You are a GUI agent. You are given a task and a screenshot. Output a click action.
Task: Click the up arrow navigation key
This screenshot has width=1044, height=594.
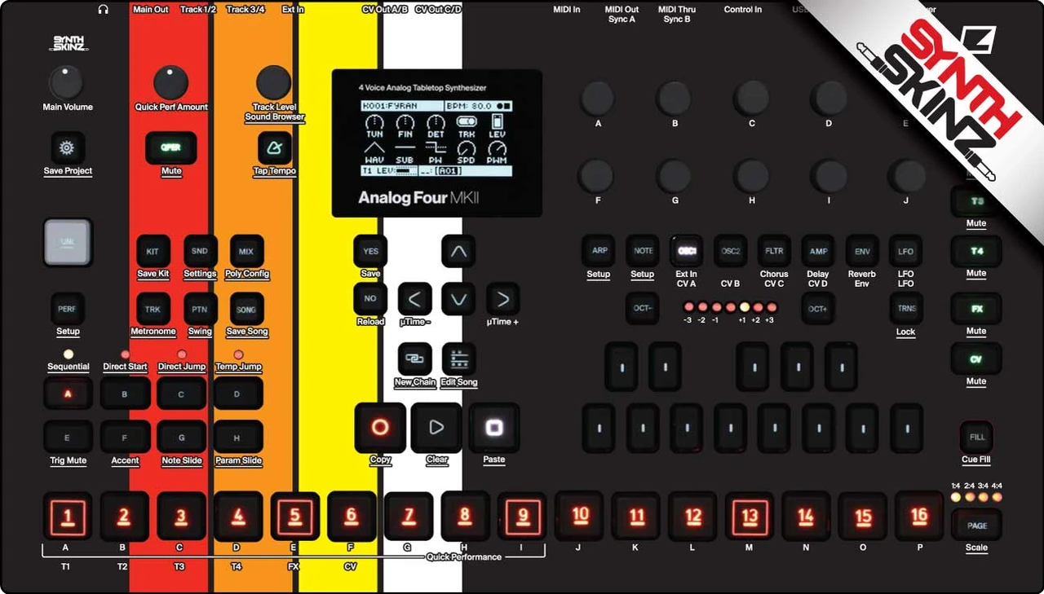tap(458, 251)
